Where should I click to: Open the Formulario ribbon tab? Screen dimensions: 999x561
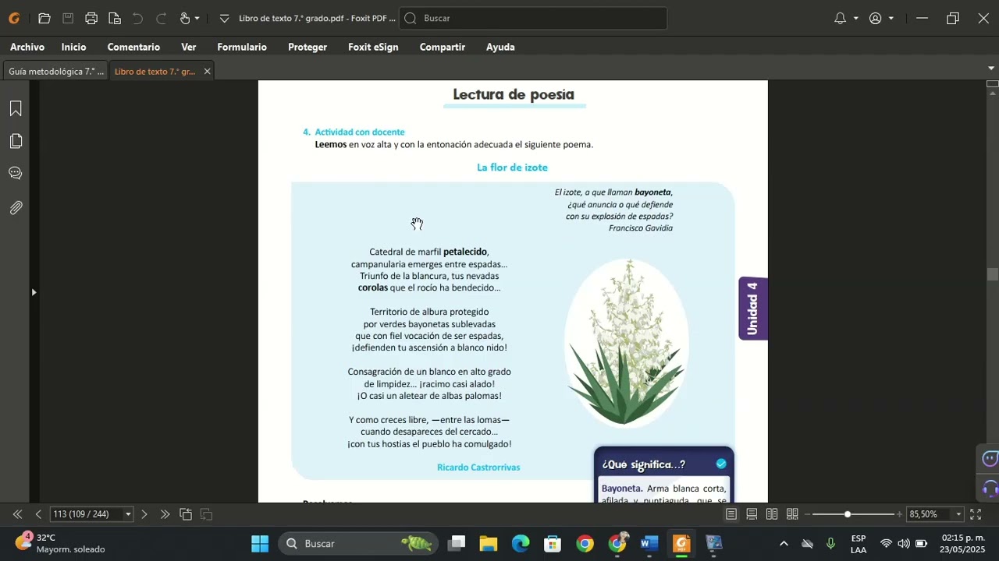[242, 47]
